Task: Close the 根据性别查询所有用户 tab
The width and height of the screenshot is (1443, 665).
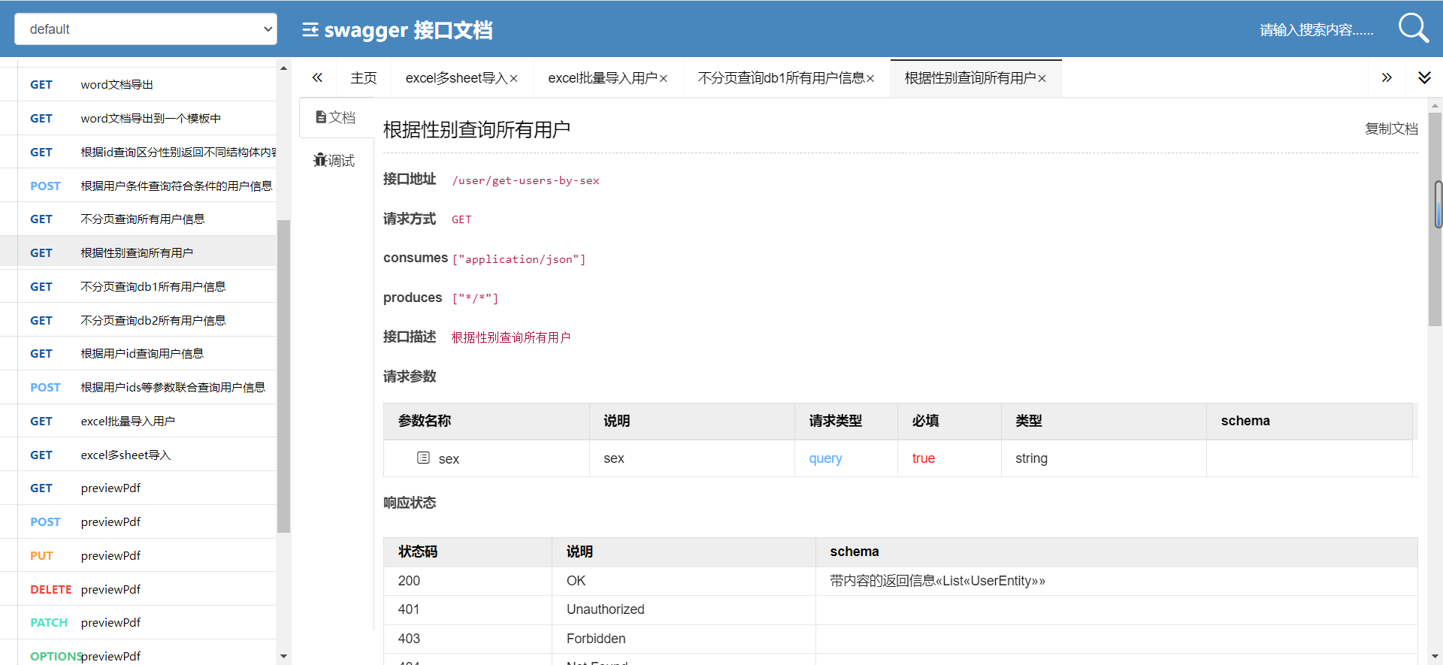Action: (x=1042, y=79)
